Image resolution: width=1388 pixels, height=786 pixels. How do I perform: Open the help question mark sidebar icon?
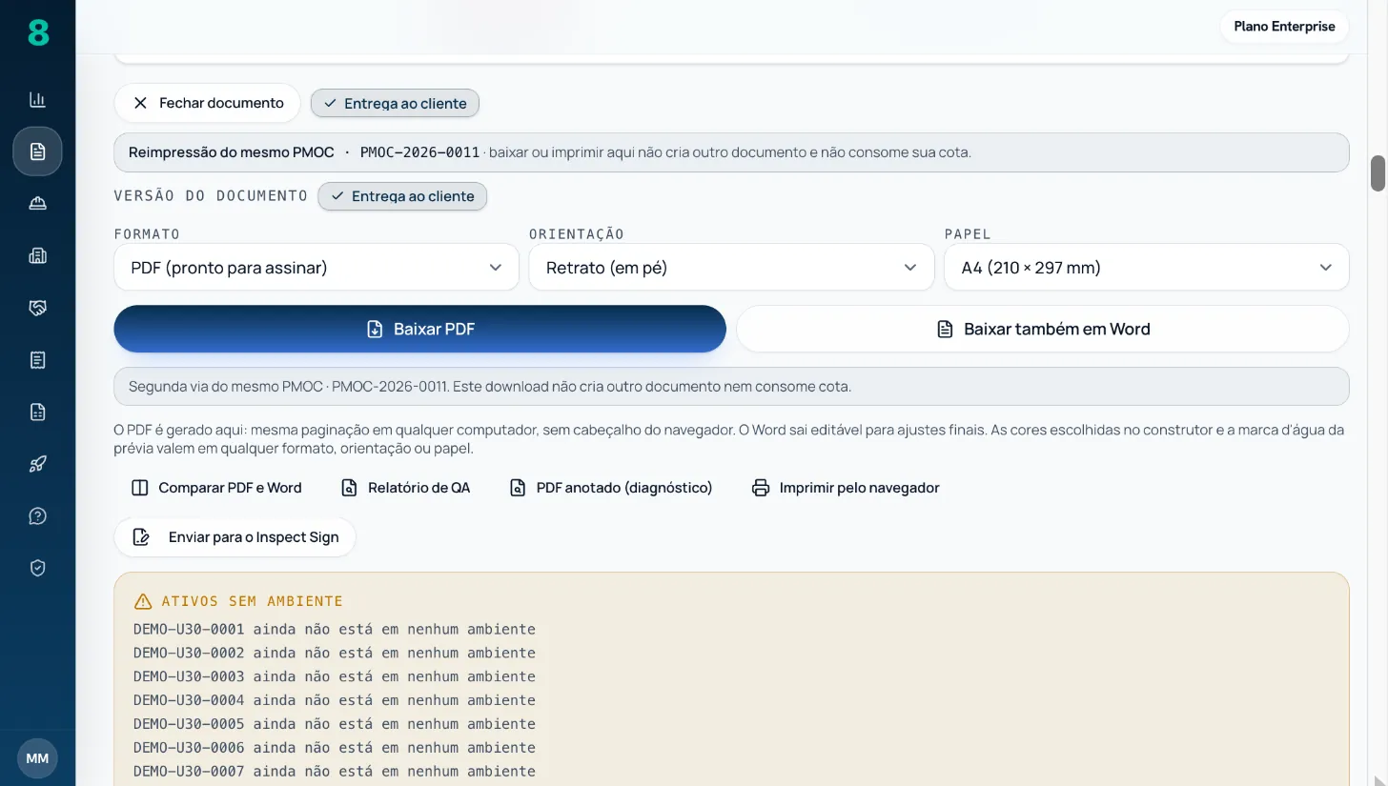pos(37,515)
